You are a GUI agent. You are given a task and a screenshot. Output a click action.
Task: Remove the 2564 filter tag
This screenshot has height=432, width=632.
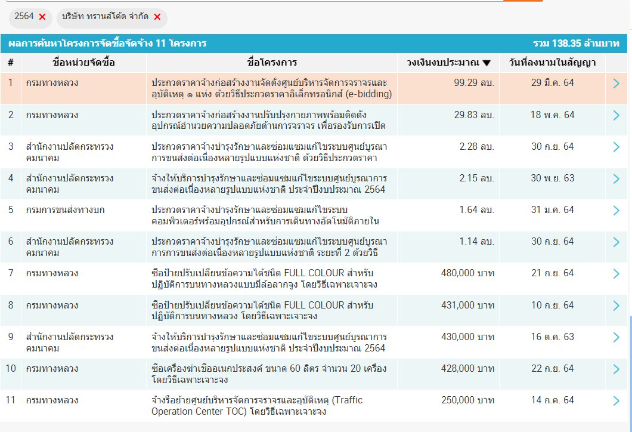click(x=42, y=17)
